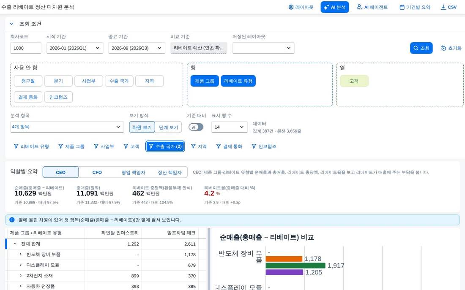The image size is (465, 290).
Task: Expand the 2차전지 소재 row
Action: [20, 276]
